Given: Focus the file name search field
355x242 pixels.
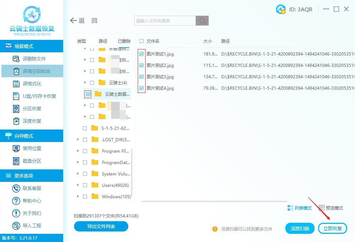Looking at the screenshot, I should pyautogui.click(x=165, y=21).
